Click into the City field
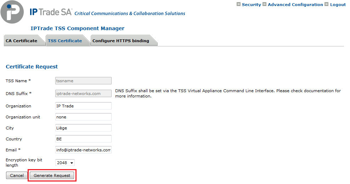 83,128
